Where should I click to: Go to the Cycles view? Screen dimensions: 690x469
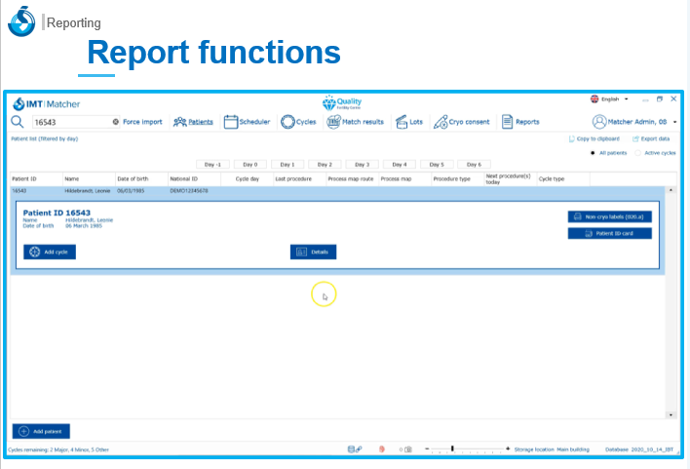tap(298, 122)
